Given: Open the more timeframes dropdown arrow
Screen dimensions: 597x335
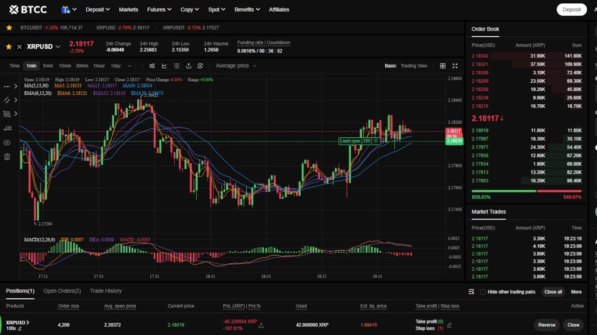Looking at the screenshot, I should coord(129,66).
